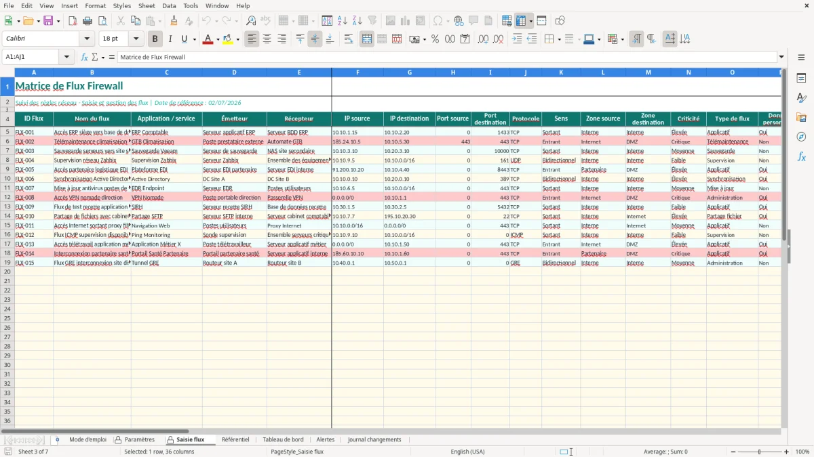Format as Date icon
The image size is (814, 457).
click(x=465, y=39)
